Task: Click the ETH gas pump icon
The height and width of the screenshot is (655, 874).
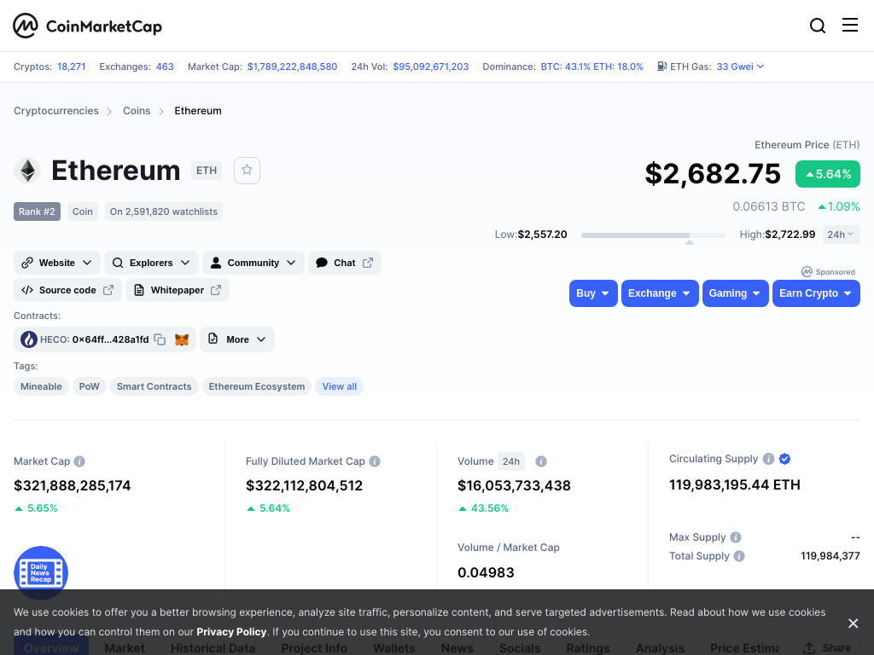Action: pyautogui.click(x=661, y=67)
